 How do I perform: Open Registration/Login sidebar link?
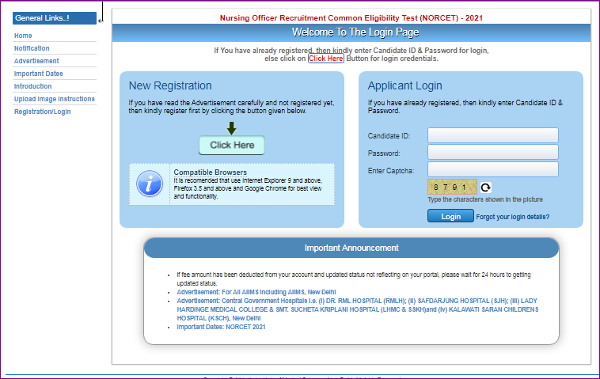[42, 112]
